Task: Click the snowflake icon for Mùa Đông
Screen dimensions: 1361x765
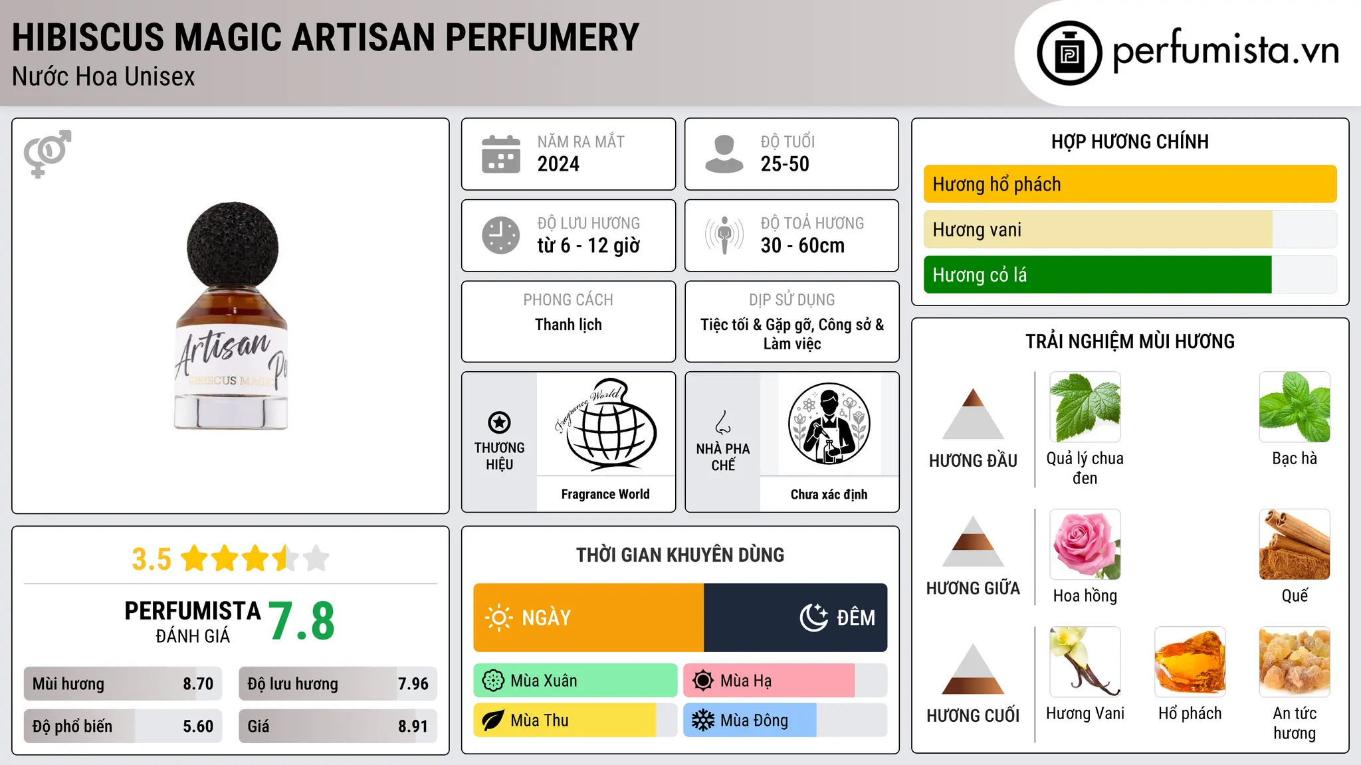Action: (703, 721)
